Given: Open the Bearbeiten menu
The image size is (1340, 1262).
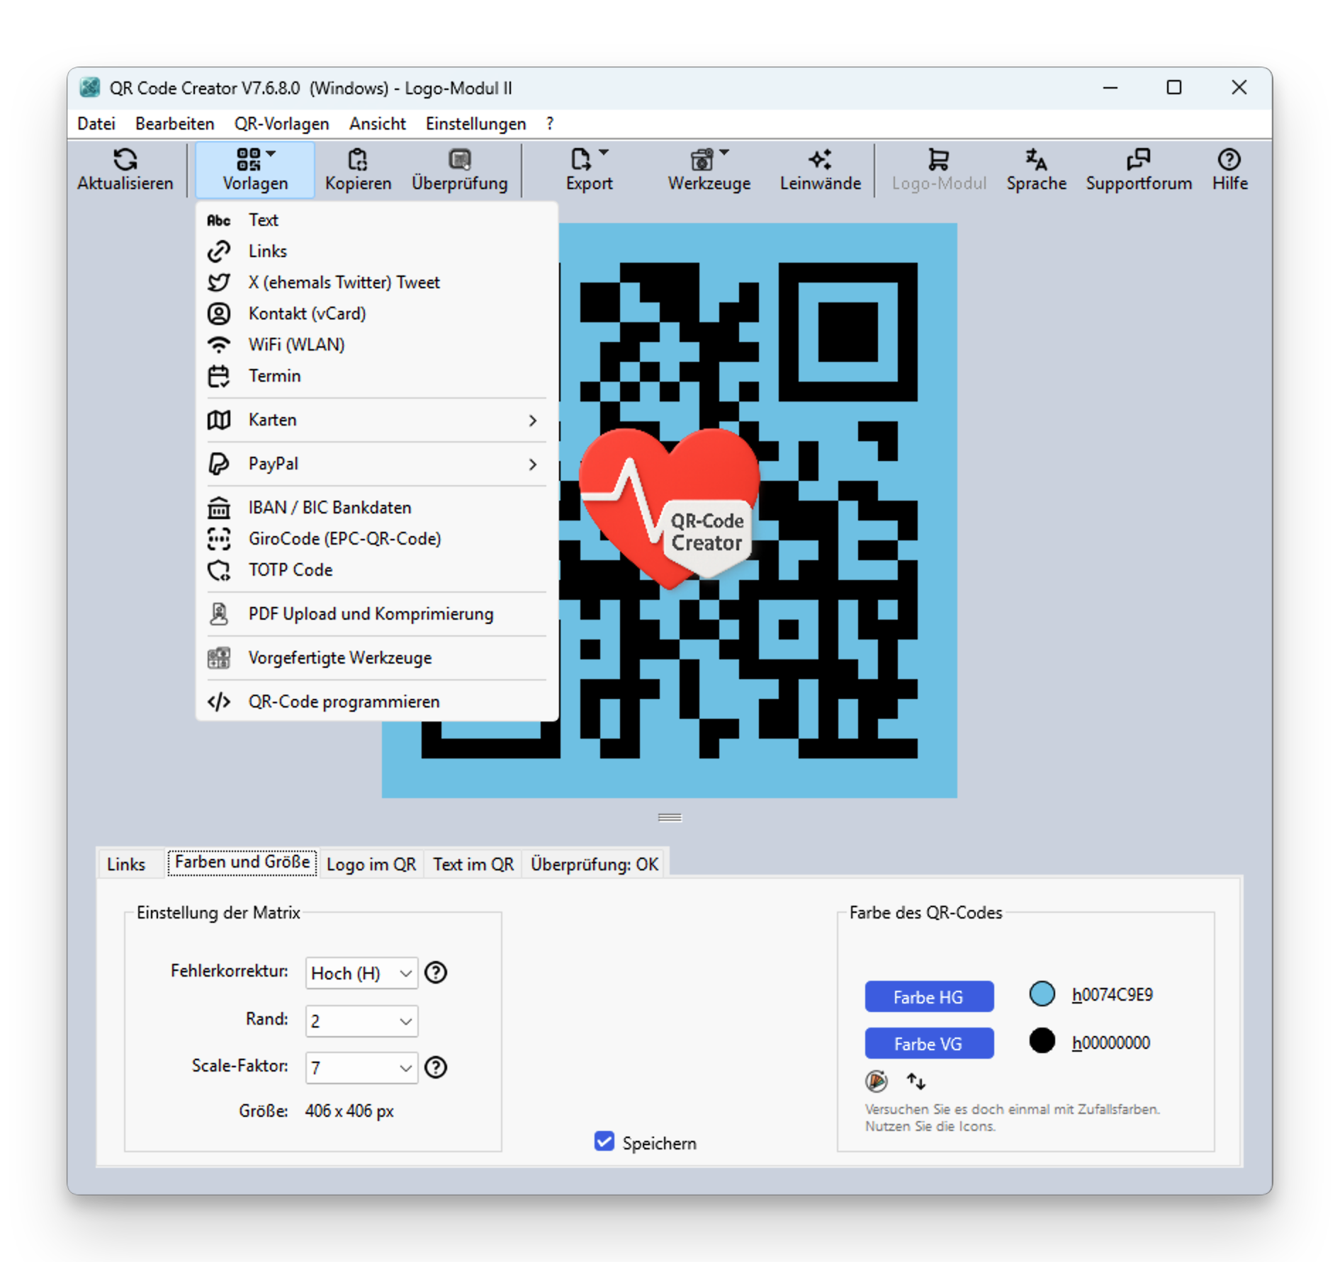Looking at the screenshot, I should point(174,124).
